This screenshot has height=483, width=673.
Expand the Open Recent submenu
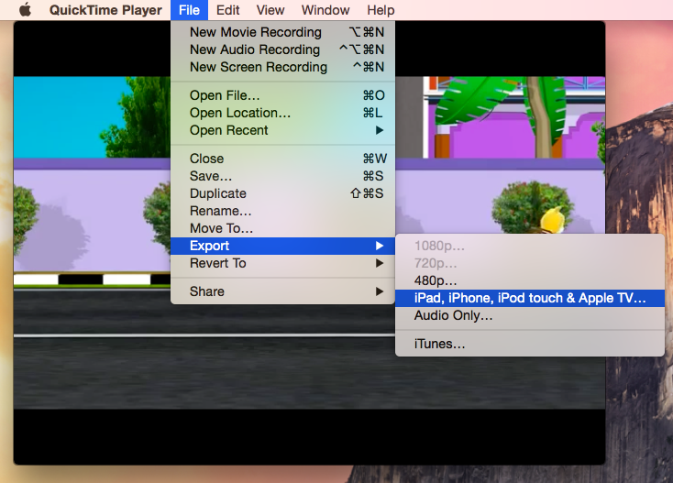(282, 130)
